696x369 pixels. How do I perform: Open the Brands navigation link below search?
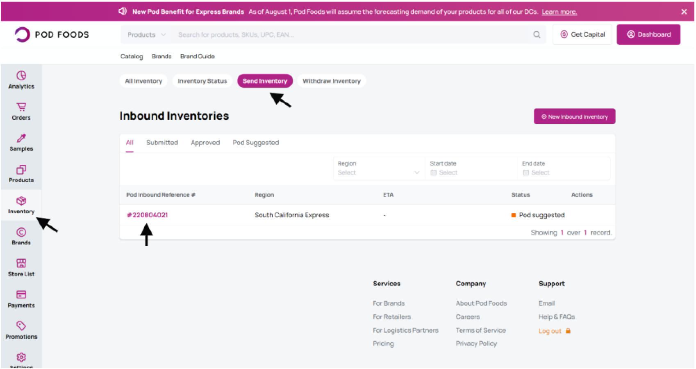[161, 57]
